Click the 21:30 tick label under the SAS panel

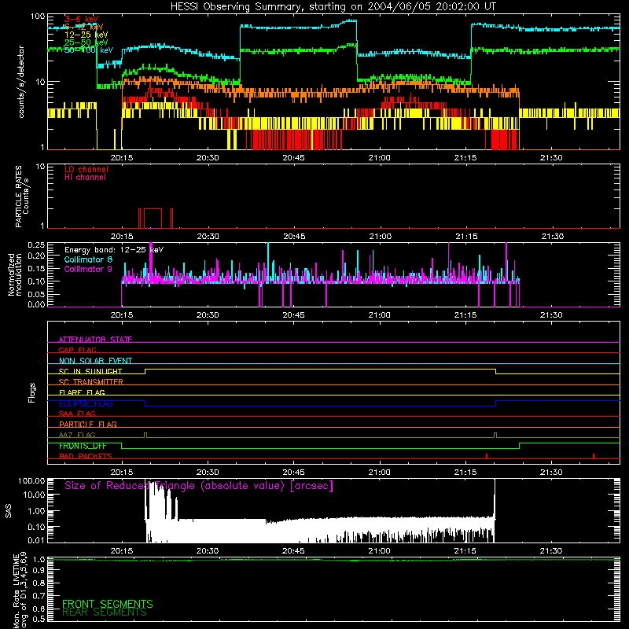(x=551, y=551)
